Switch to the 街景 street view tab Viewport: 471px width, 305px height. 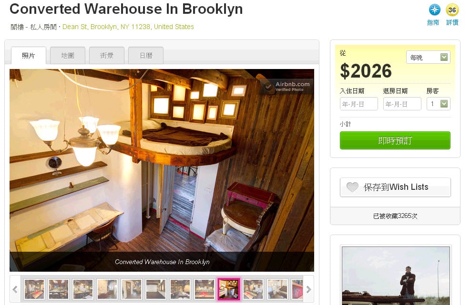click(x=107, y=56)
